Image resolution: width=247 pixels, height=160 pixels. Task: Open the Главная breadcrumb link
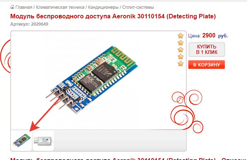click(24, 7)
